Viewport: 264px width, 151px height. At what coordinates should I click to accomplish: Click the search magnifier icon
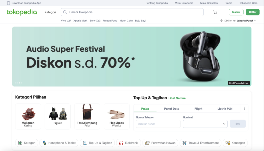click(x=64, y=12)
